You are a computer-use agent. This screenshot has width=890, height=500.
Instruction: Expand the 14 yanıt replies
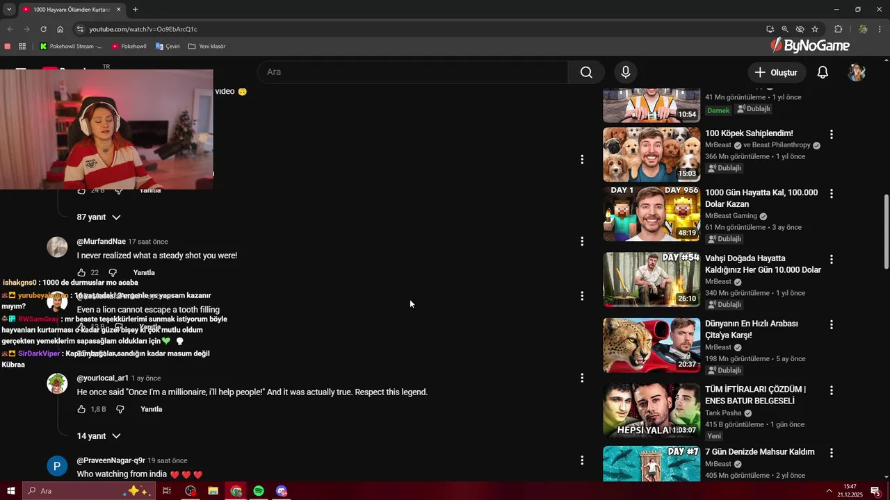point(99,436)
